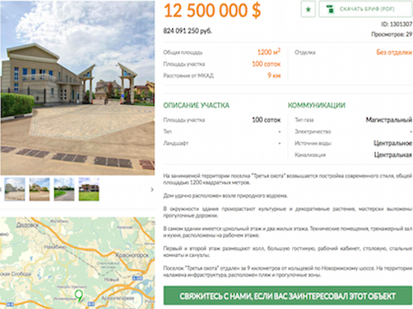The width and height of the screenshot is (413, 309).
Task: Click the Без отделки finishing value
Action: pyautogui.click(x=394, y=53)
